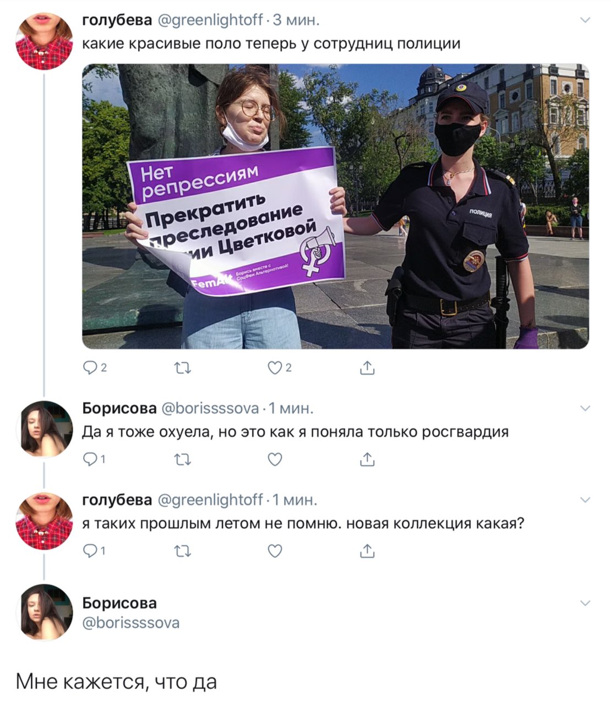The width and height of the screenshot is (611, 705).
Task: Retweet the first tweet by голубева
Action: pos(183,368)
